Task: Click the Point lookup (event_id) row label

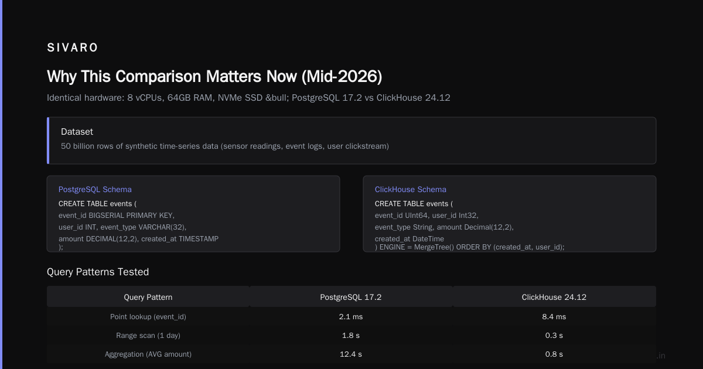Action: (x=148, y=316)
